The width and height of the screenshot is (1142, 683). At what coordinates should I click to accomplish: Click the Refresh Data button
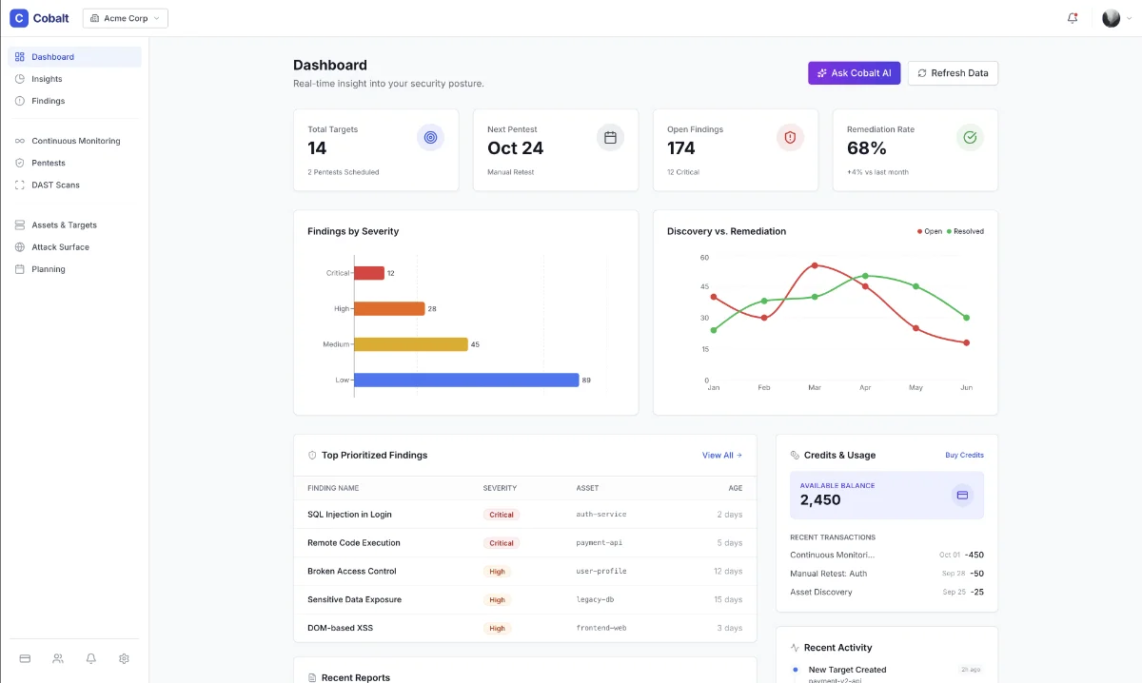coord(953,73)
